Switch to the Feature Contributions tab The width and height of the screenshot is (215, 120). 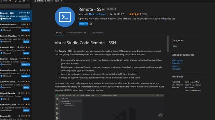76,33
